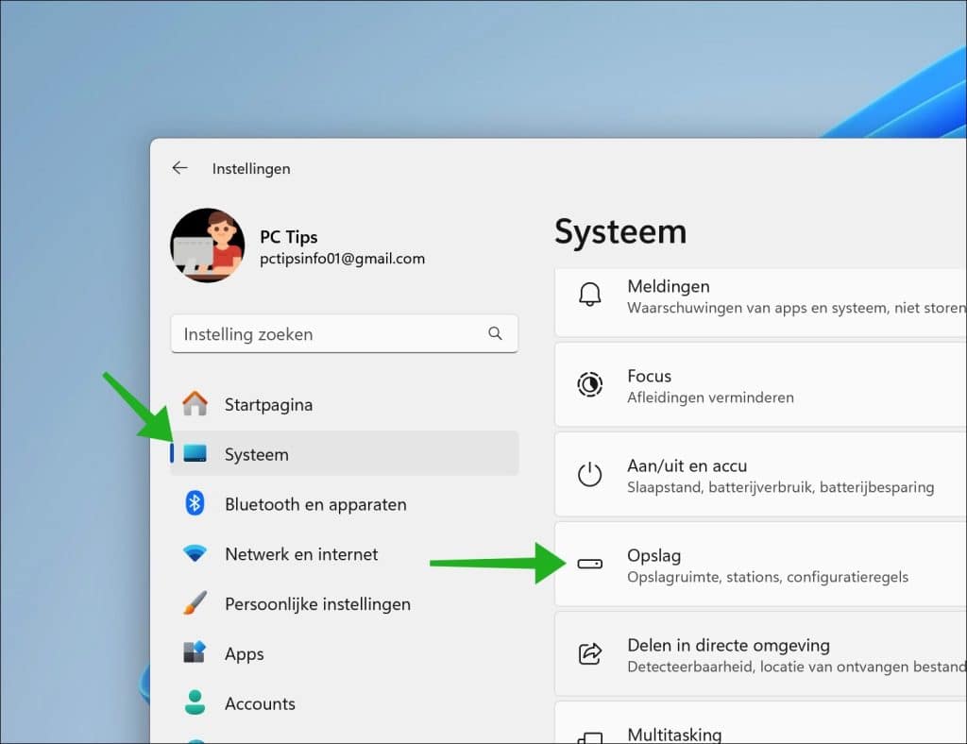Click Opslagruimte, stations, configuratieregels subtitle
This screenshot has height=744, width=967.
(768, 577)
